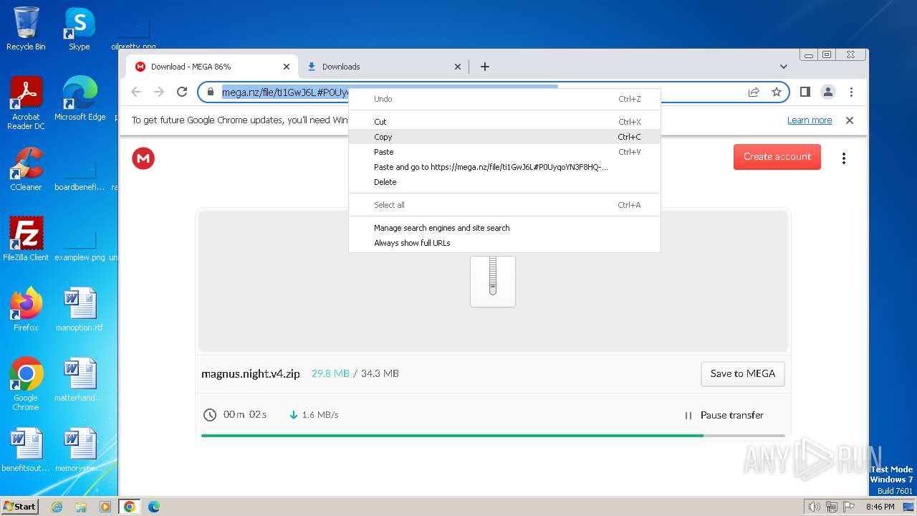The width and height of the screenshot is (917, 516).
Task: Click the red MEGA logo
Action: tap(143, 158)
